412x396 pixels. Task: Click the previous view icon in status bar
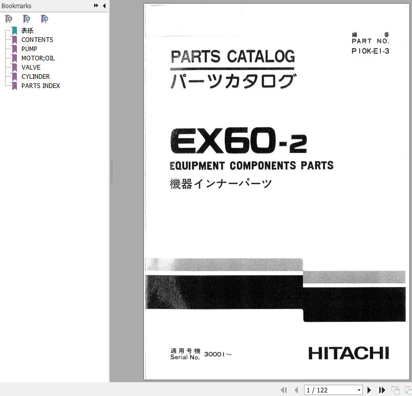point(396,390)
